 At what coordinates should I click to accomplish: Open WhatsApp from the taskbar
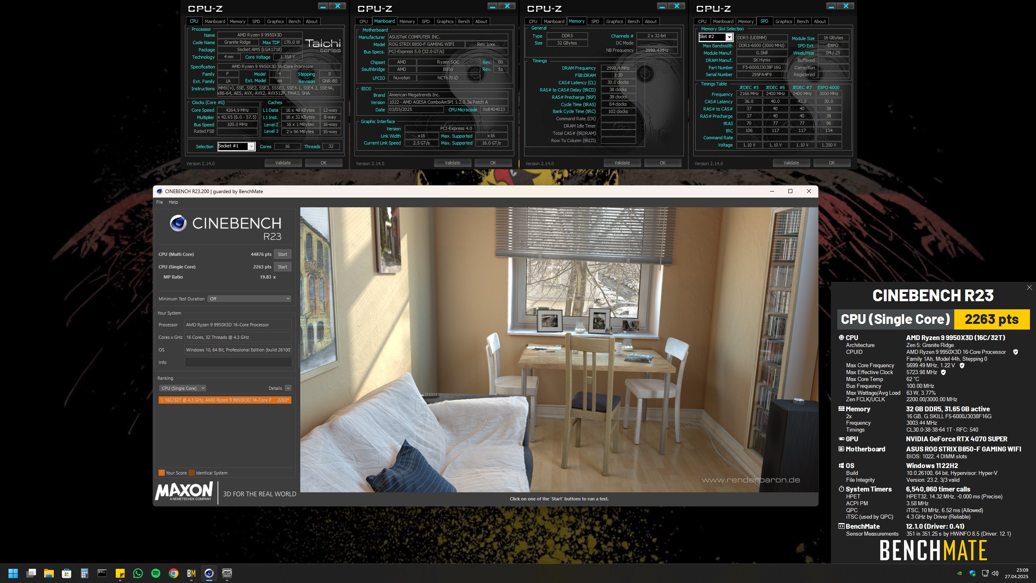coord(138,573)
